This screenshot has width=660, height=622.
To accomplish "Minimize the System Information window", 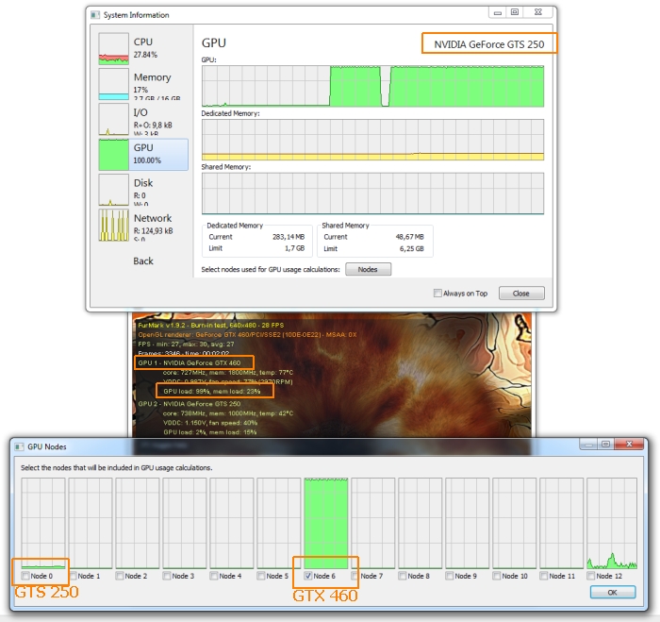I will 498,12.
